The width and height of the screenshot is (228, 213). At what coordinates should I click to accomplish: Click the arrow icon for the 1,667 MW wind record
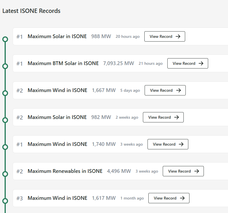(179, 90)
